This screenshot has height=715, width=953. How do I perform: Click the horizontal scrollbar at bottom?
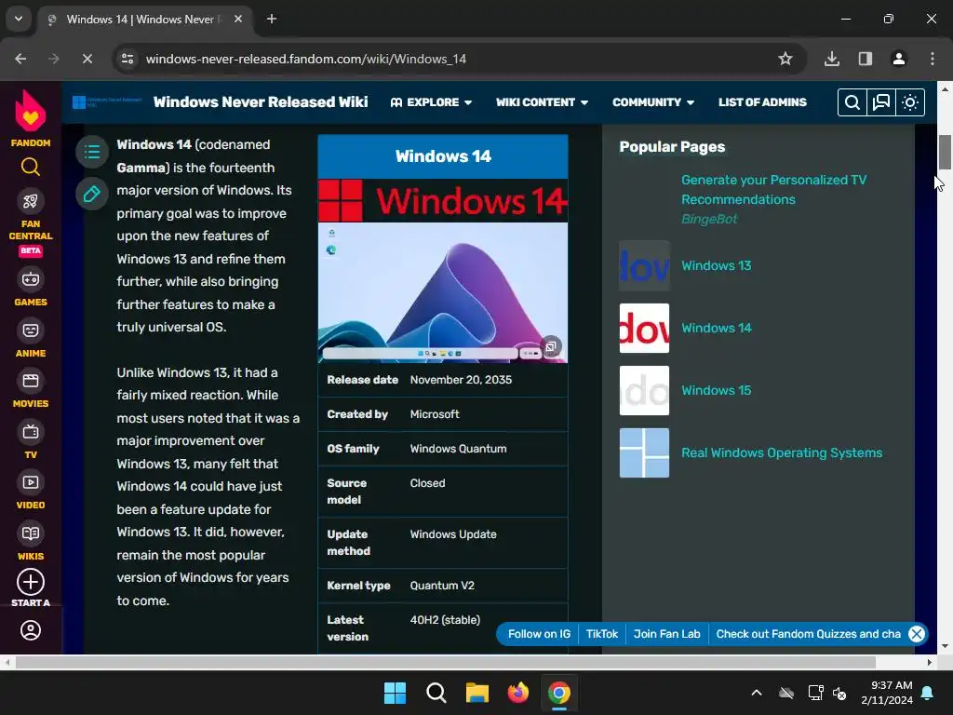point(445,662)
